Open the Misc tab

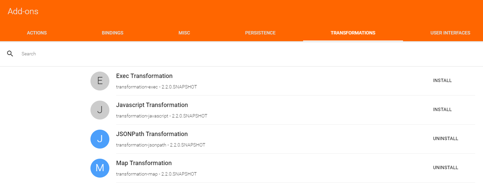(x=184, y=33)
